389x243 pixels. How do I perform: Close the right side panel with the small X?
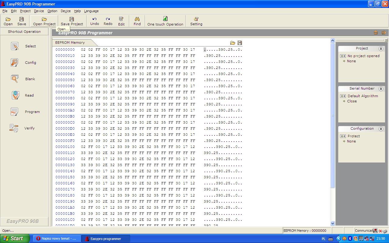point(386,40)
